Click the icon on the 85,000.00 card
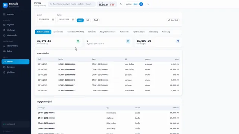The width and height of the screenshot is (239, 134). [178, 41]
